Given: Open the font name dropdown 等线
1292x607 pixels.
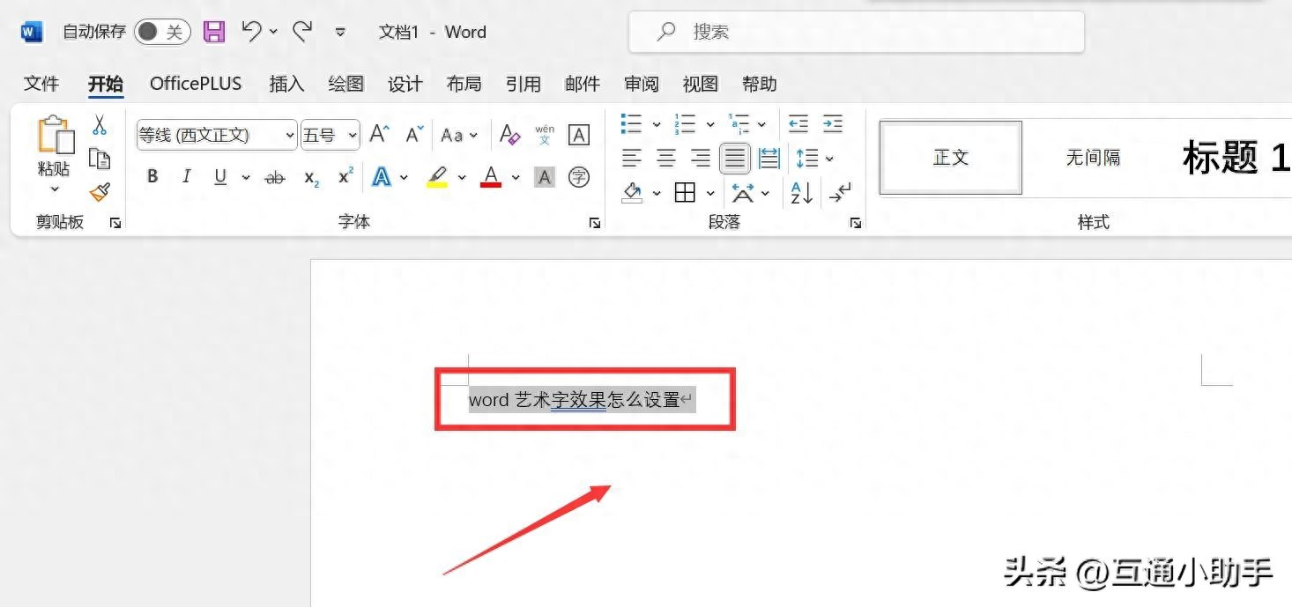Looking at the screenshot, I should (x=216, y=135).
